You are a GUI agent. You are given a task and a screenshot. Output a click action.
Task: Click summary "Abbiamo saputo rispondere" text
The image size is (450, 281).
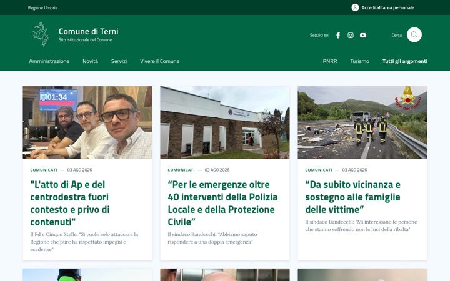tap(212, 238)
